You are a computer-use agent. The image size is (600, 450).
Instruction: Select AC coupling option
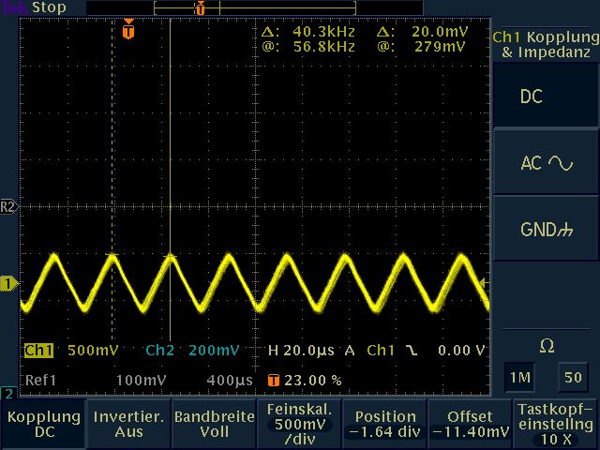pos(546,163)
